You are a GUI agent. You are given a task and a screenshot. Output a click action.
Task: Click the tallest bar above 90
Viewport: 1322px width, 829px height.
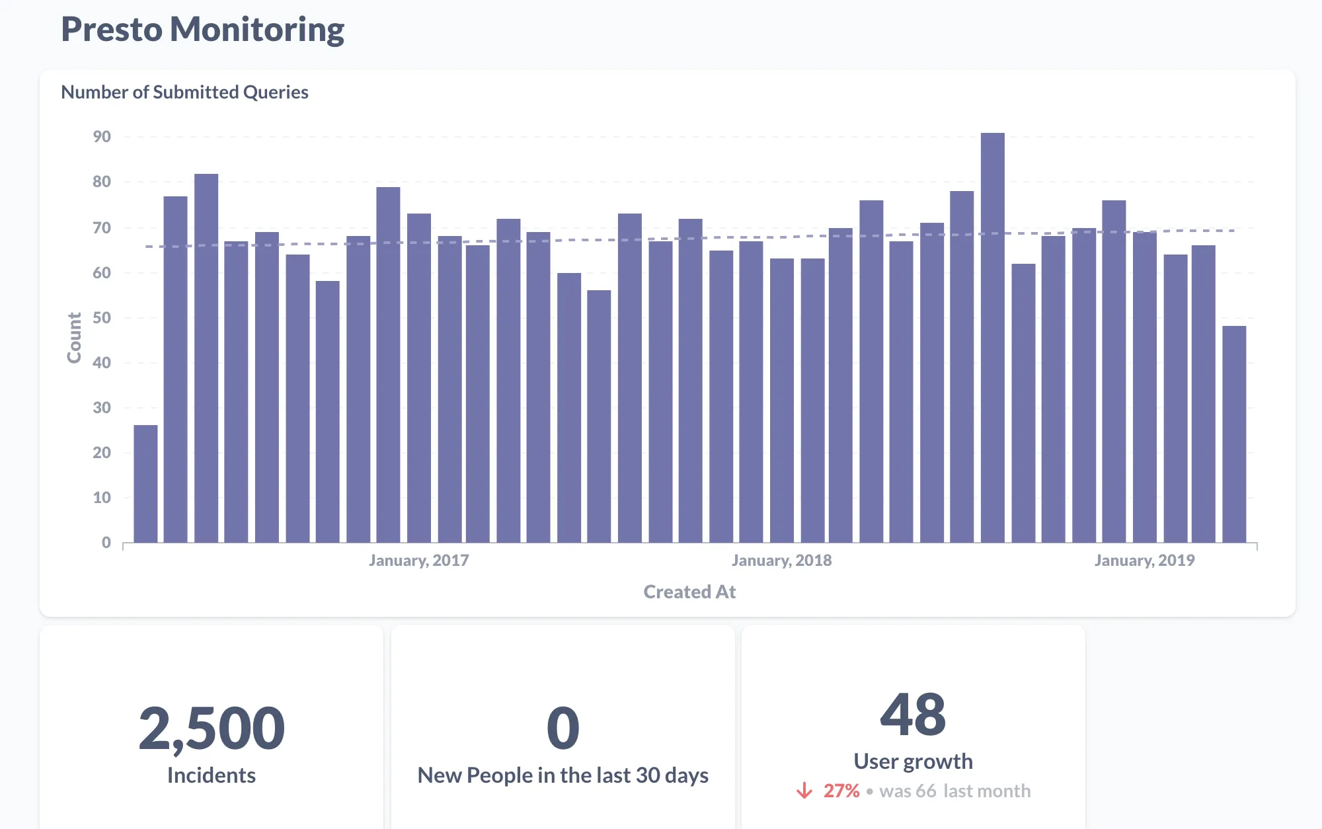[x=992, y=338]
